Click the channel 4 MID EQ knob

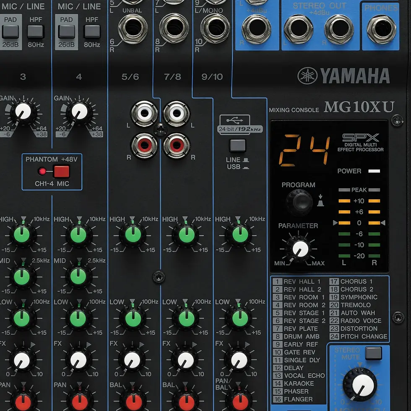tap(78, 276)
